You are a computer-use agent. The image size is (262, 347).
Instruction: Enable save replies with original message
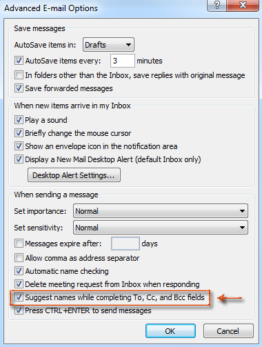click(19, 75)
